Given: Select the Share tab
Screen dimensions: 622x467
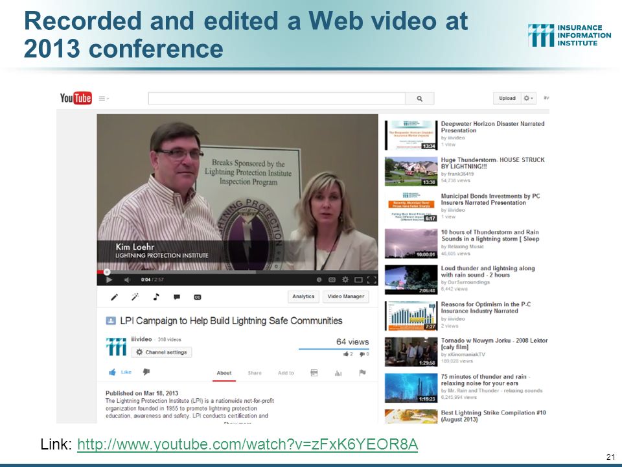Looking at the screenshot, I should pyautogui.click(x=255, y=373).
